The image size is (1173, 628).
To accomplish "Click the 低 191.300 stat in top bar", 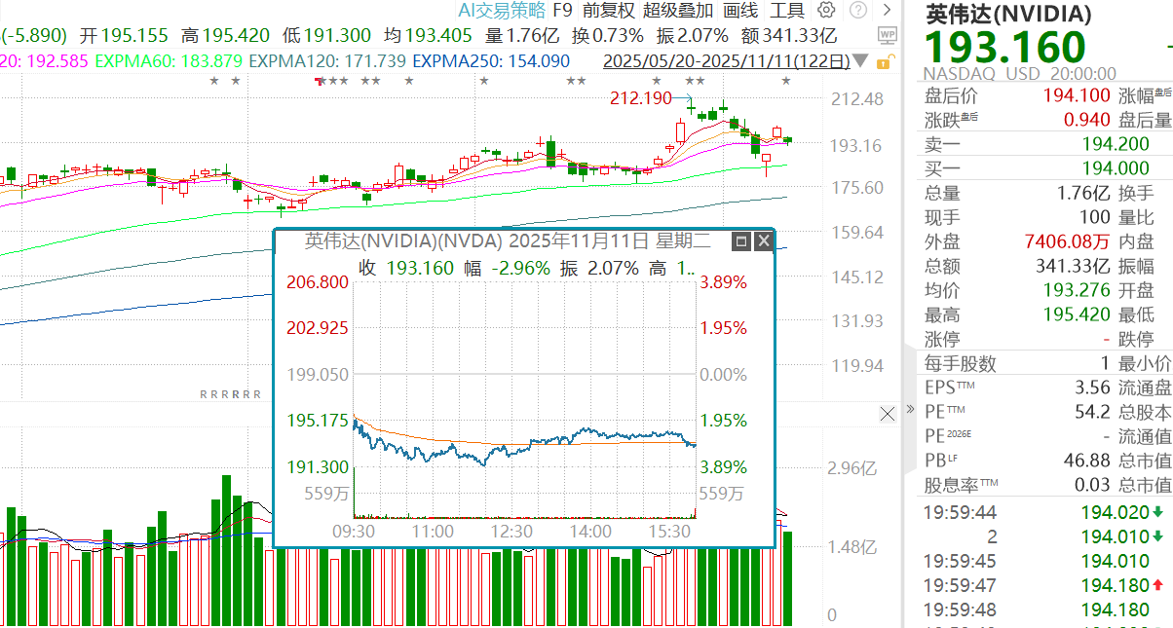I will [x=326, y=36].
